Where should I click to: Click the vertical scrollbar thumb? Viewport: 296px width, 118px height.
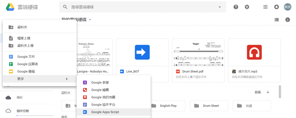coord(280,92)
